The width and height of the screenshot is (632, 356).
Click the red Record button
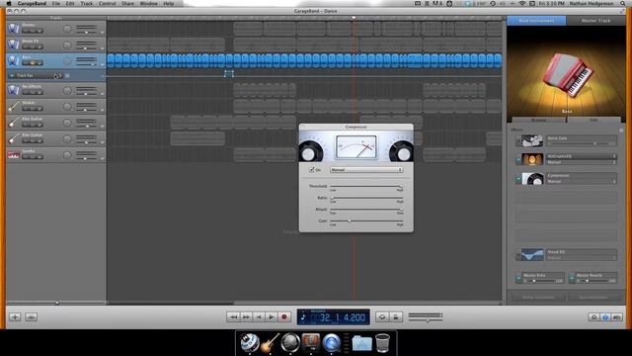[x=284, y=317]
